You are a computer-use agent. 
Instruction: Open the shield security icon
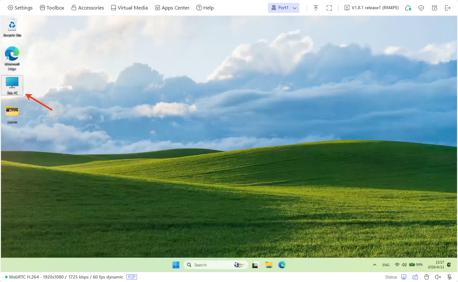pos(421,8)
